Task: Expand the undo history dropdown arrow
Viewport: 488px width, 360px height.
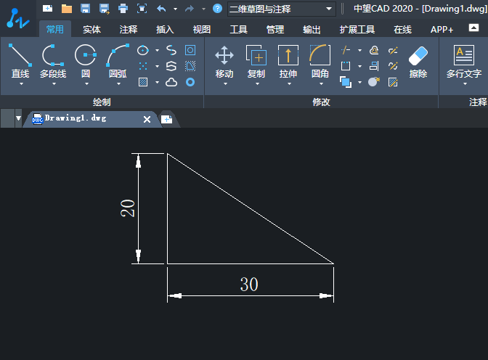Action: [175, 9]
